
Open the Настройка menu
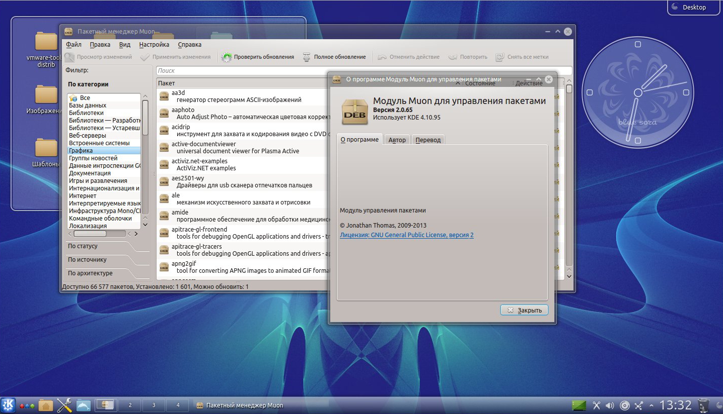[x=154, y=44]
